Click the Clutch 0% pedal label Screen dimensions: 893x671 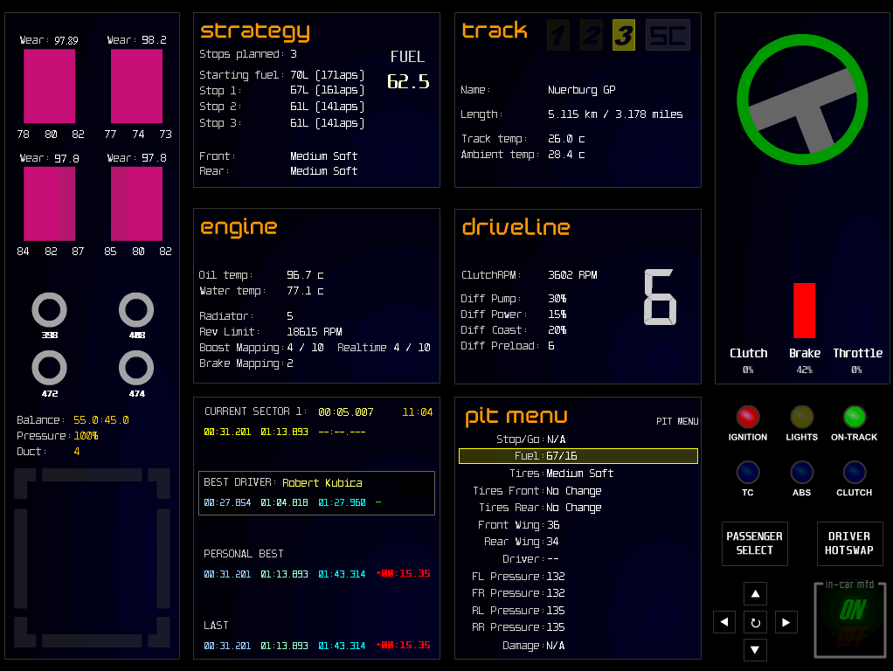click(x=748, y=361)
